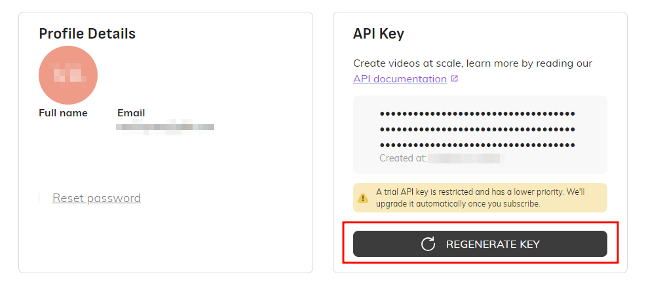This screenshot has width=646, height=285.
Task: Click the first line of masked key dots
Action: [477, 114]
